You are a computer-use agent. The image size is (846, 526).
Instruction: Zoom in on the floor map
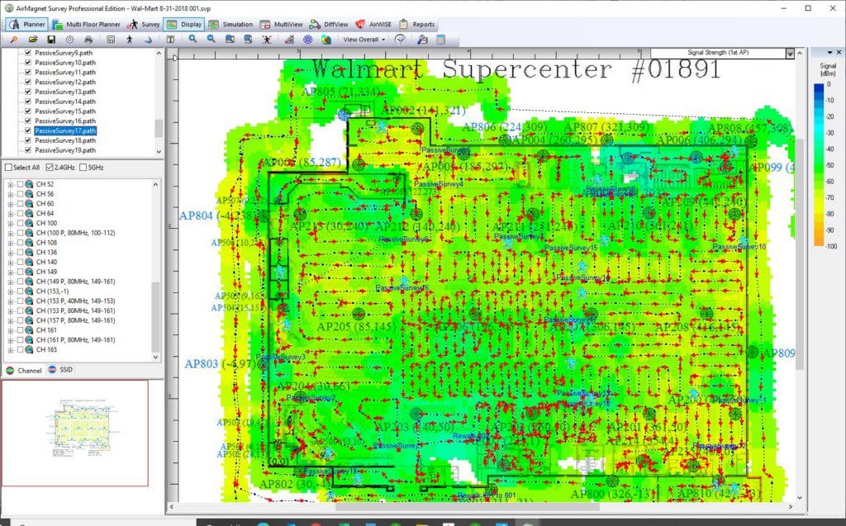tap(192, 40)
